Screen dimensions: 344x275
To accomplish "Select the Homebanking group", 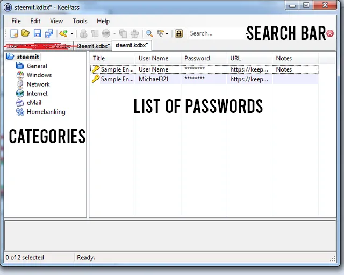I will tap(46, 112).
